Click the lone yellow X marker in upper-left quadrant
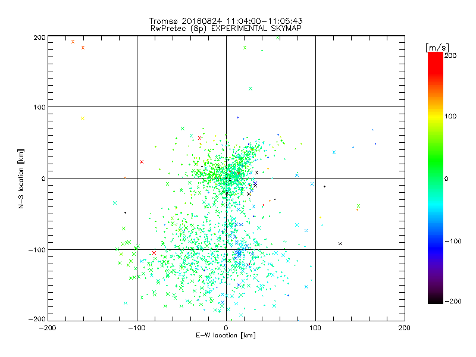The height and width of the screenshot is (357, 476). pyautogui.click(x=83, y=118)
